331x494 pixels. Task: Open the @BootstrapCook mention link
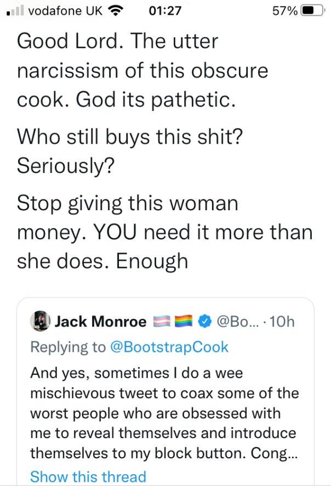coord(169,347)
